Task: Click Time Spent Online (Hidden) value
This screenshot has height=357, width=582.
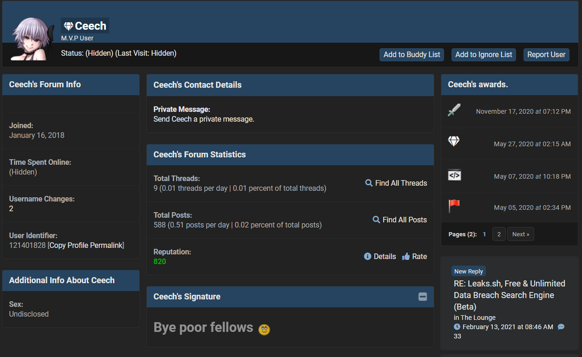Action: pos(23,172)
